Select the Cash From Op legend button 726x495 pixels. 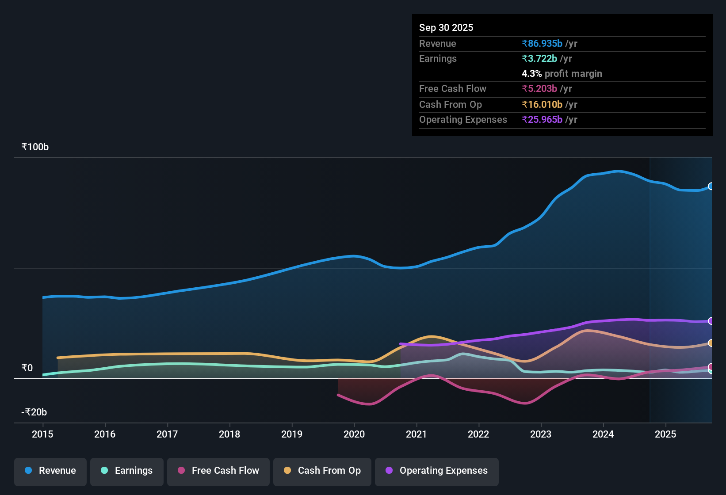[x=322, y=471]
